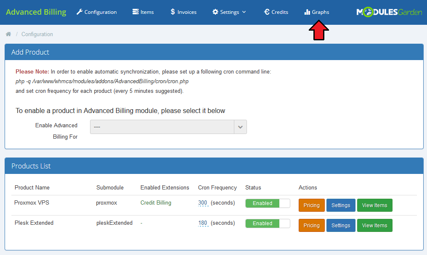The width and height of the screenshot is (427, 255).
Task: Open the ModulesGarden logo link
Action: [x=389, y=12]
